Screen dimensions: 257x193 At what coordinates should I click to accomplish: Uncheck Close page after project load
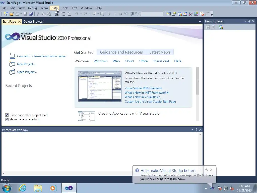tap(7, 115)
